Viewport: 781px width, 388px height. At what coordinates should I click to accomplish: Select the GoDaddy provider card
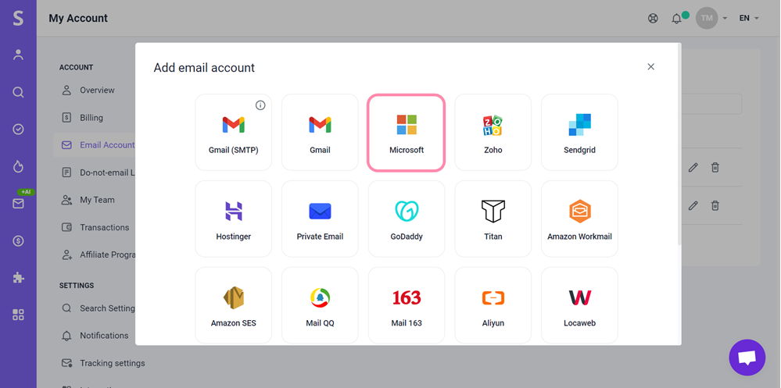pos(407,219)
